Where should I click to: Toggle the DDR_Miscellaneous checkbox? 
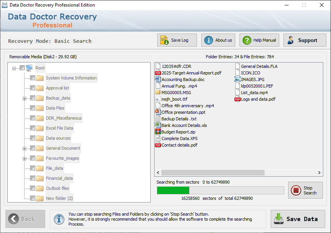pyautogui.click(x=32, y=118)
